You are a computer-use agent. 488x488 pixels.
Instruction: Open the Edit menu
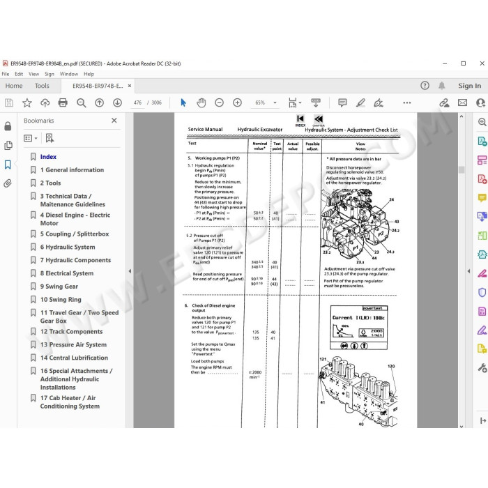(x=19, y=74)
